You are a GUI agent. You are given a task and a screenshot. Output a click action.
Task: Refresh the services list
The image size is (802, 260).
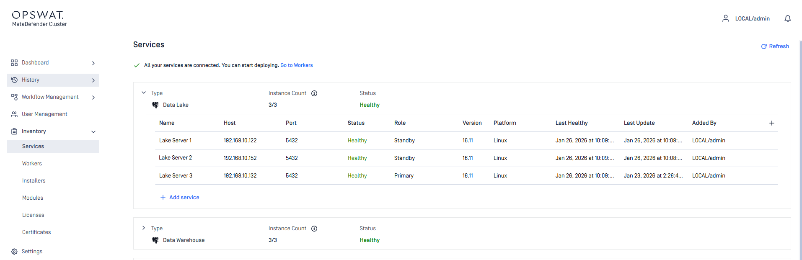(x=775, y=46)
